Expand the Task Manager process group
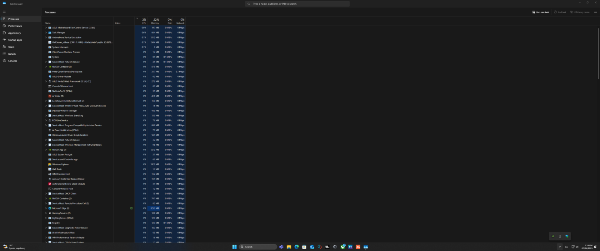Image resolution: width=600 pixels, height=251 pixels. [x=46, y=33]
